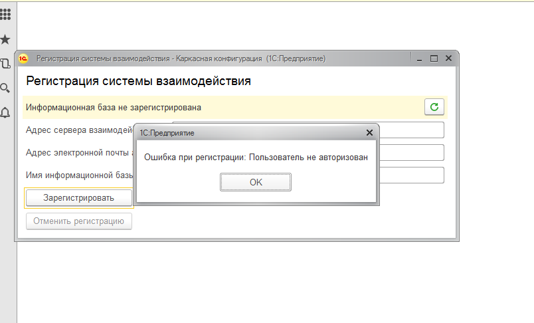Minimize the registration window
534x323 pixels.
click(x=420, y=58)
